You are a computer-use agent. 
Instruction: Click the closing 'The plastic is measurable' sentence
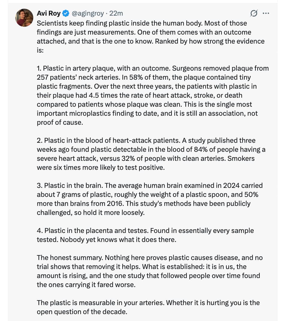coord(148,307)
